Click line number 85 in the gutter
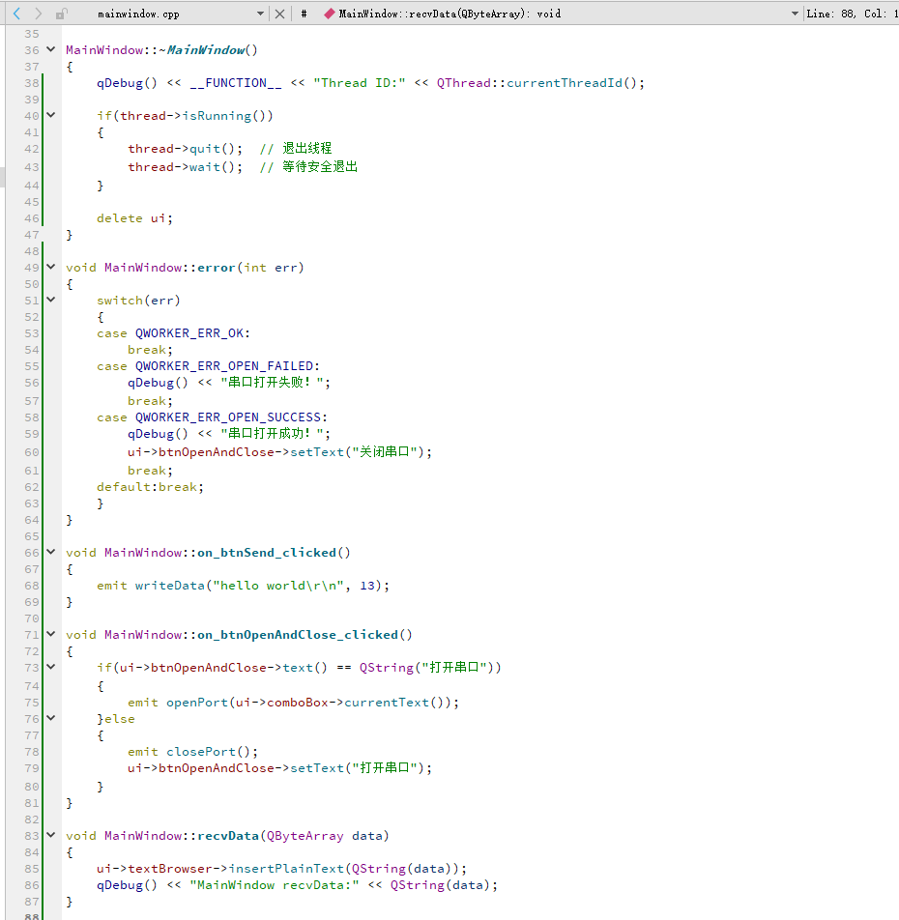The width and height of the screenshot is (899, 920). [x=32, y=869]
